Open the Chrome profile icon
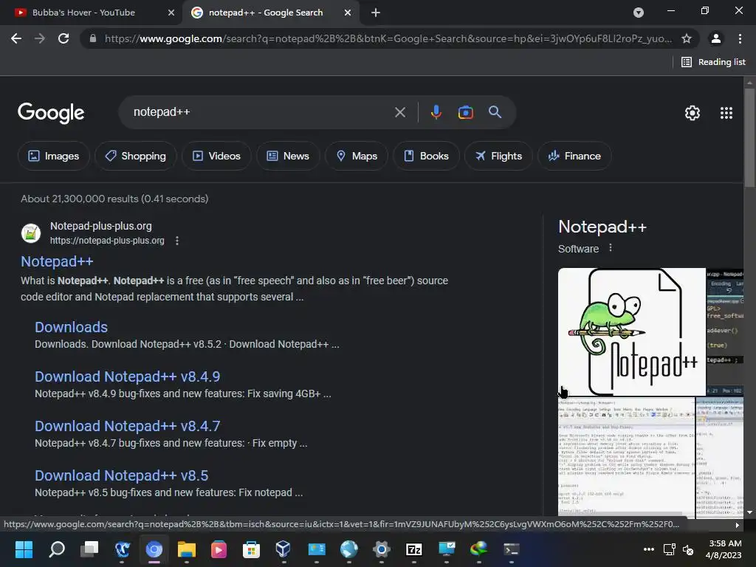The image size is (756, 567). pos(716,38)
